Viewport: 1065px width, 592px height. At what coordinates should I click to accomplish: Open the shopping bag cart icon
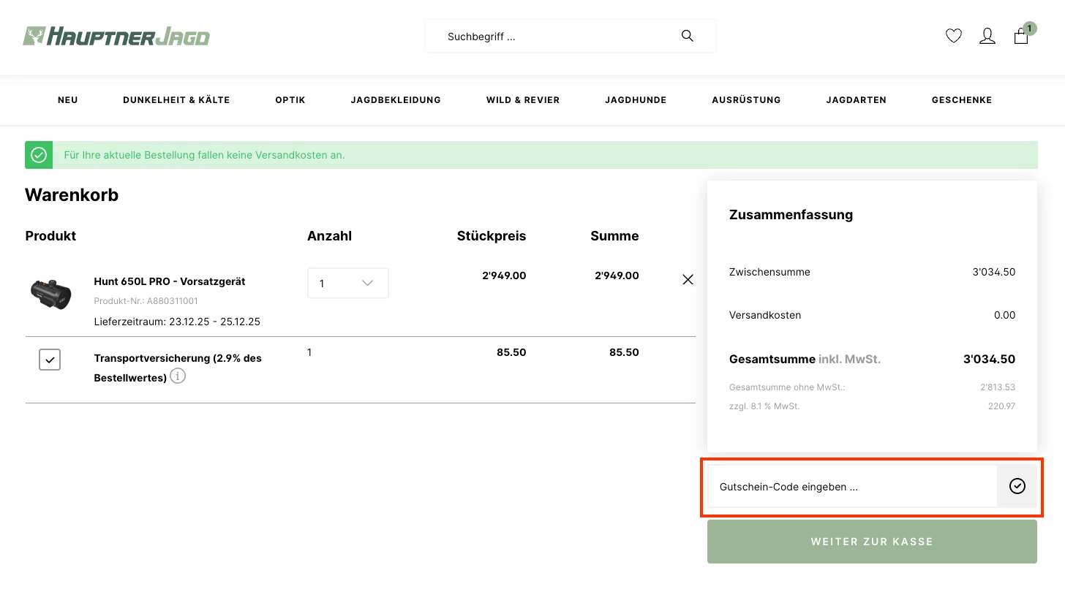(x=1021, y=36)
